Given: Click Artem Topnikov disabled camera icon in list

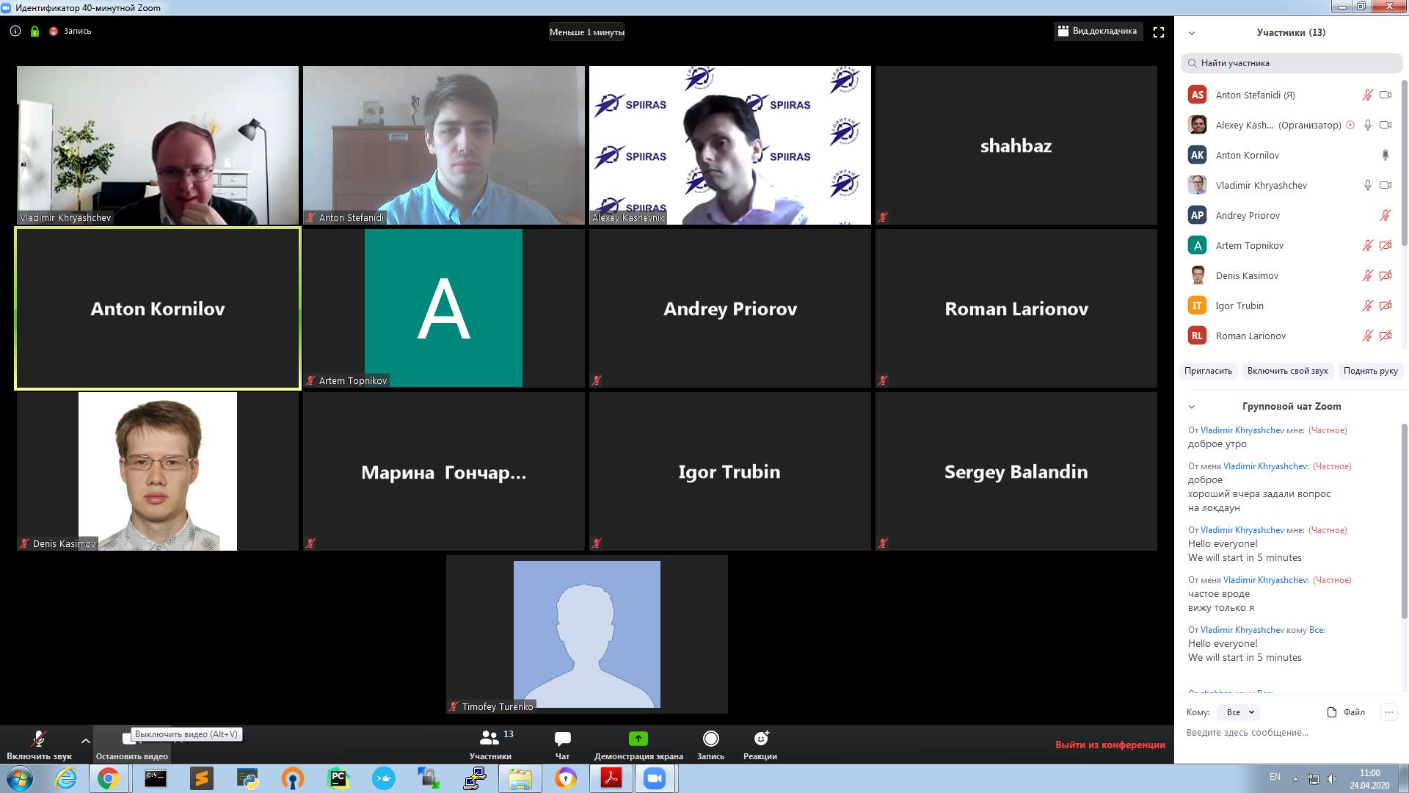Looking at the screenshot, I should (1386, 245).
